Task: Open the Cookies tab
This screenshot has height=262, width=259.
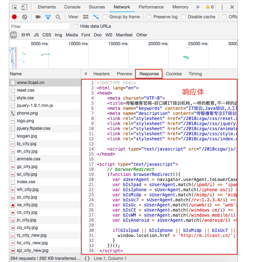Action: point(174,74)
